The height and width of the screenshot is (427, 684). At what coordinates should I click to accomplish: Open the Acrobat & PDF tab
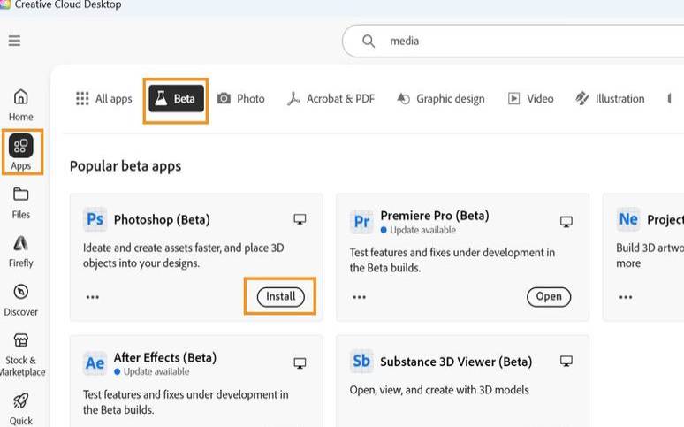point(331,99)
